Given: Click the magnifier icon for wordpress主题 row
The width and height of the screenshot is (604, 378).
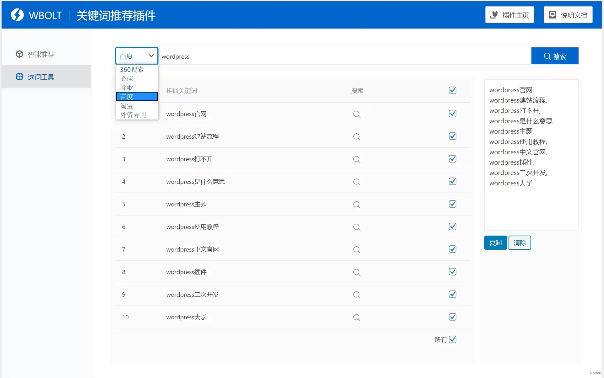Looking at the screenshot, I should point(356,205).
